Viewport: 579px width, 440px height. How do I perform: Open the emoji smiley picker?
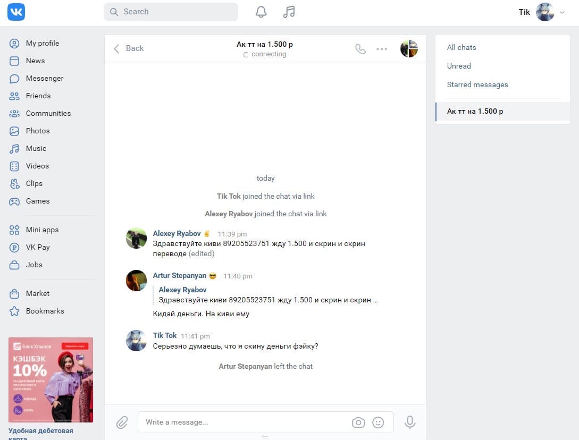click(x=378, y=422)
